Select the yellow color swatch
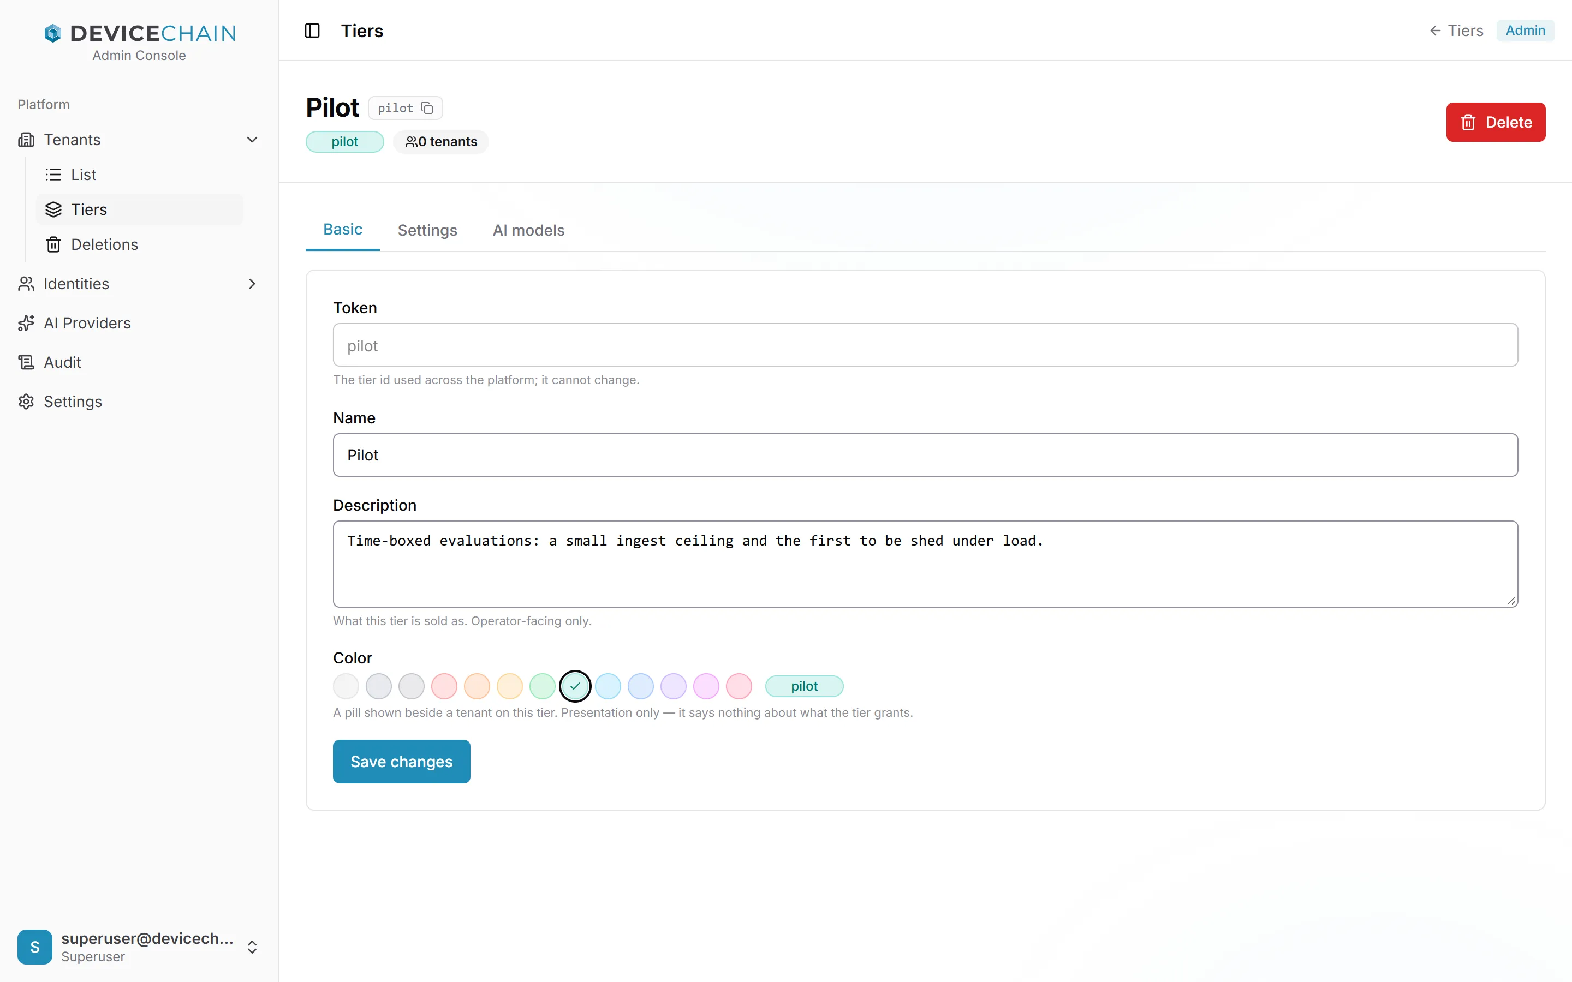 [x=510, y=686]
